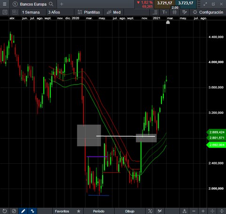Click the detach chart window icon
This screenshot has height=214, width=226.
(213, 4)
